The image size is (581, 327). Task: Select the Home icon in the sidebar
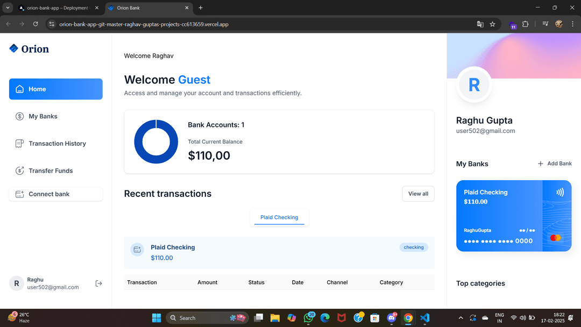click(x=20, y=89)
